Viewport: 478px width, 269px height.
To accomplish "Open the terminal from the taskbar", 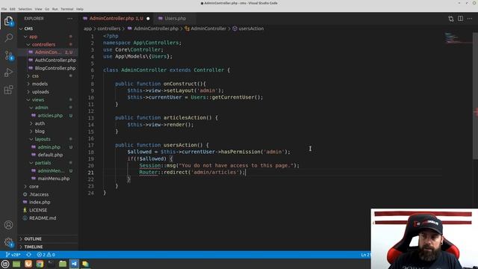I will tap(51, 264).
